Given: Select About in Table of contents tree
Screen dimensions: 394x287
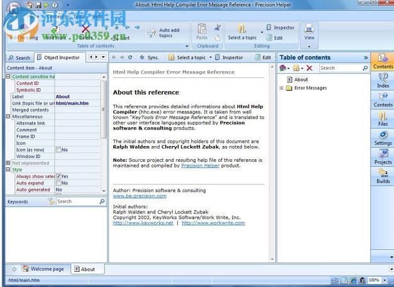Looking at the screenshot, I should [x=301, y=79].
